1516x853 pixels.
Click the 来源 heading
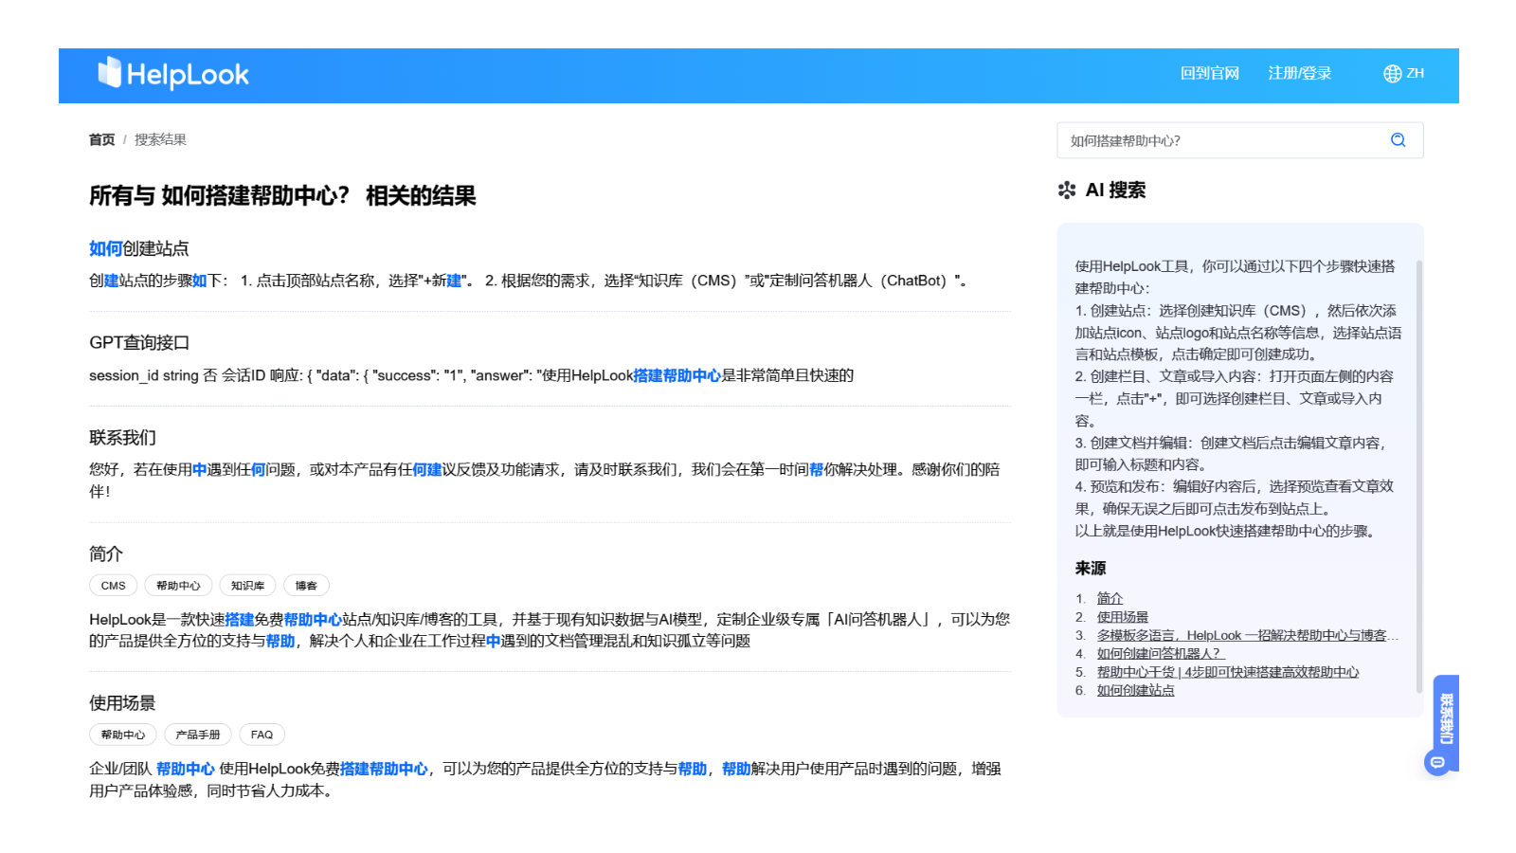coord(1091,568)
